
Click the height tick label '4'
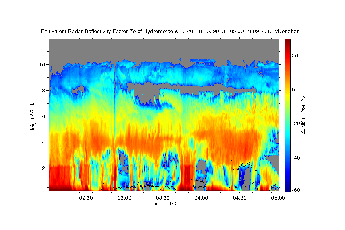pyautogui.click(x=43, y=142)
